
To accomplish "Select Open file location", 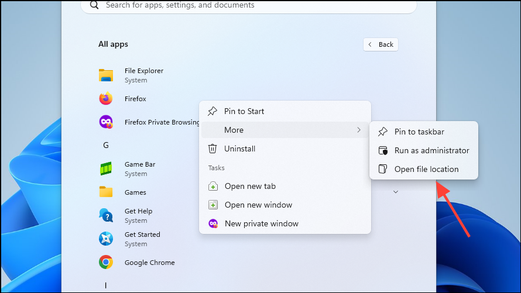I will pyautogui.click(x=424, y=169).
